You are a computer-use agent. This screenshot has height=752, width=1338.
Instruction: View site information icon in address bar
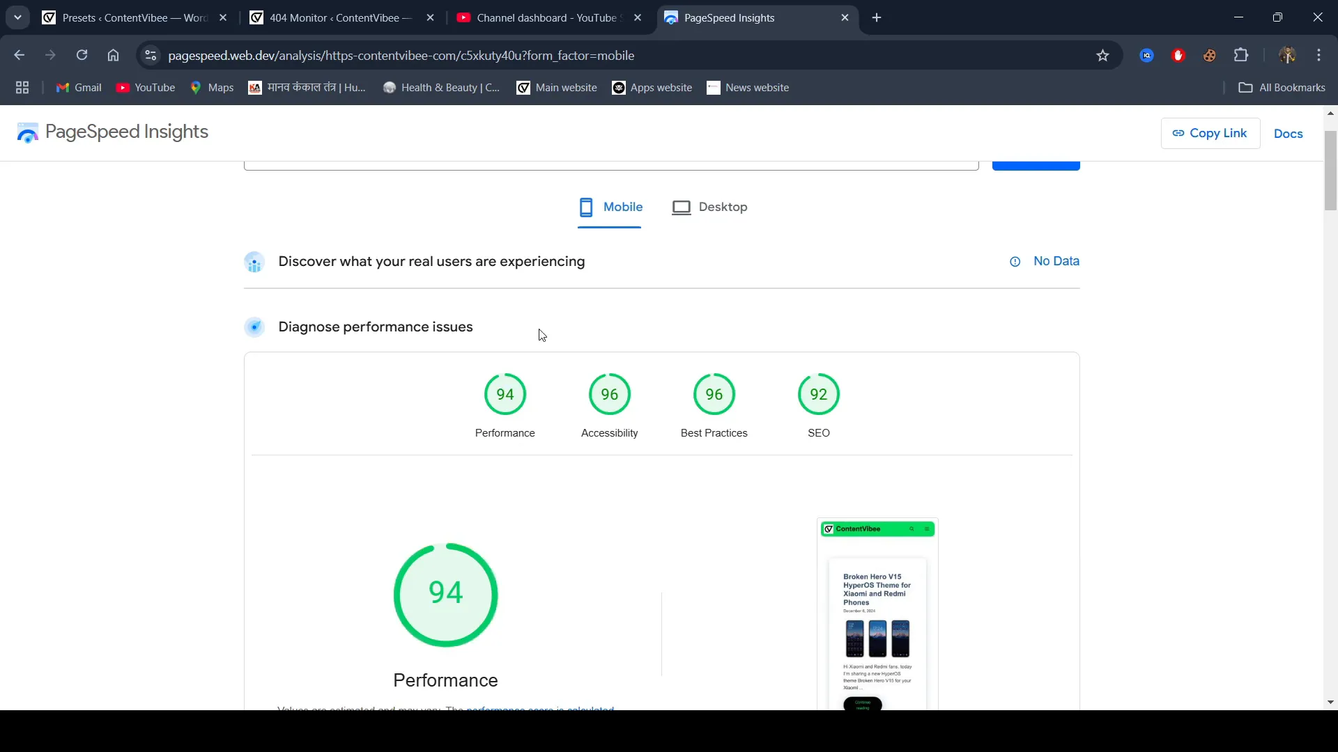(x=150, y=55)
